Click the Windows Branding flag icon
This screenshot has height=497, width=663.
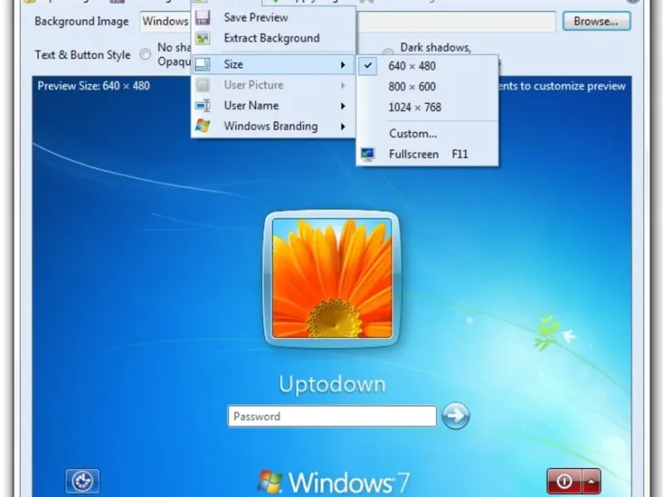click(x=202, y=126)
